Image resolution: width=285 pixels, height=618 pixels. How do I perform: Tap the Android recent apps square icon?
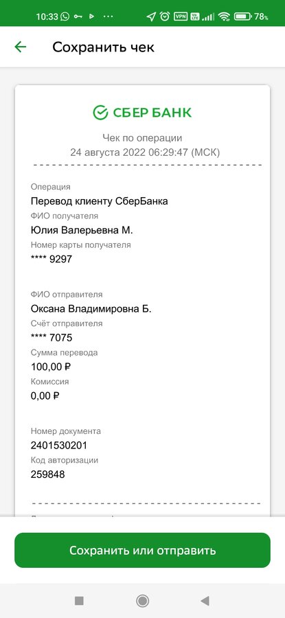point(79,601)
